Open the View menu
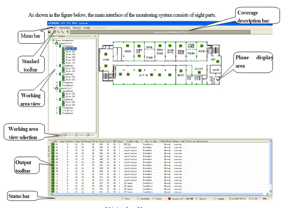 coord(77,27)
